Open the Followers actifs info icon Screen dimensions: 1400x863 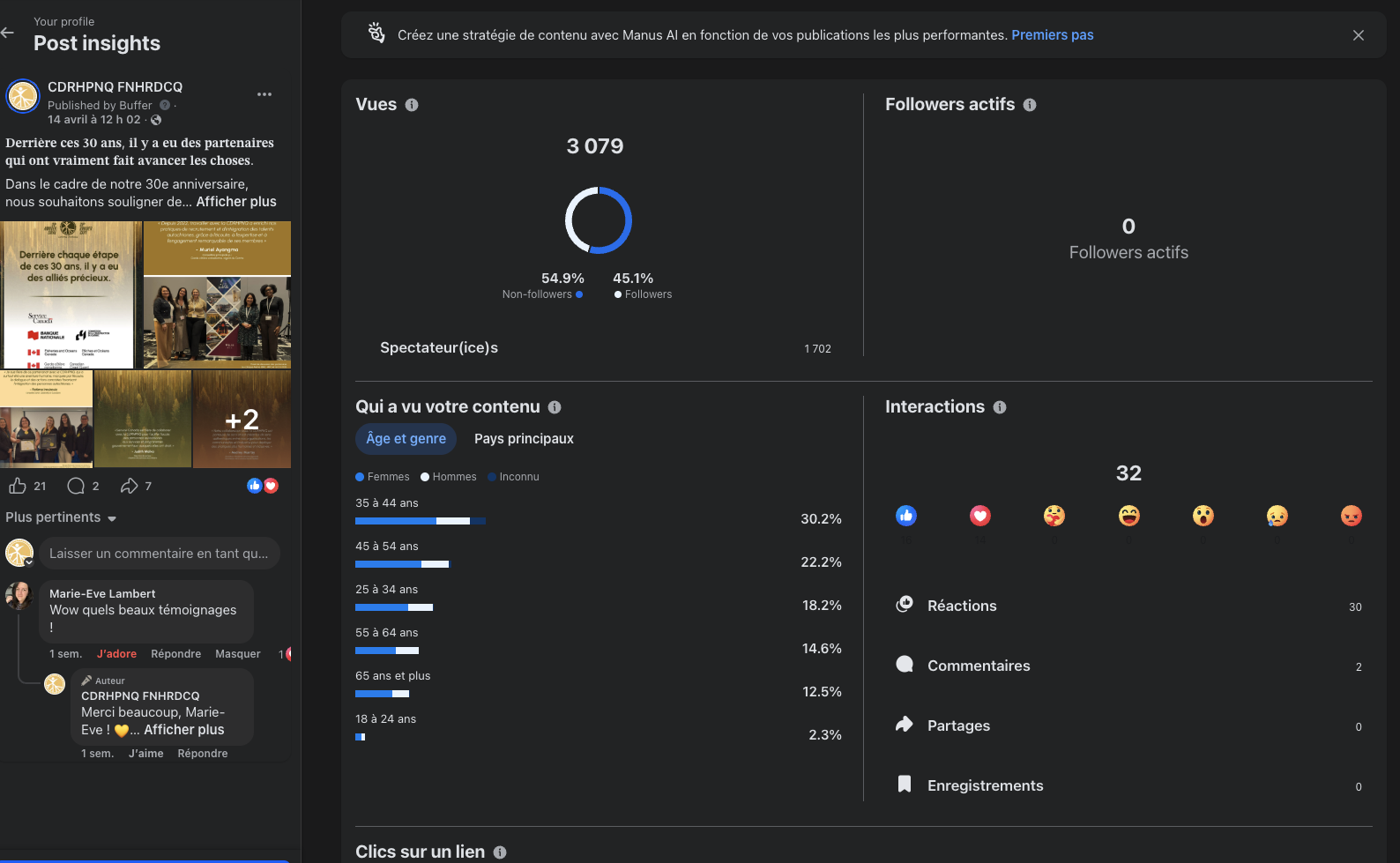(x=1030, y=105)
